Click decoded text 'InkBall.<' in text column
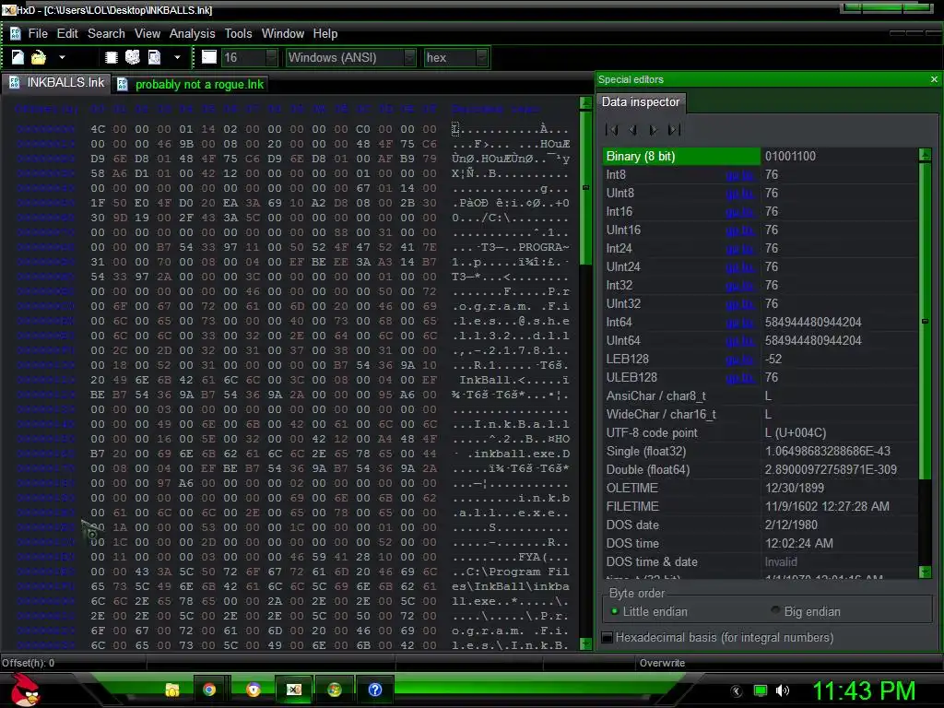This screenshot has height=708, width=944. (492, 381)
